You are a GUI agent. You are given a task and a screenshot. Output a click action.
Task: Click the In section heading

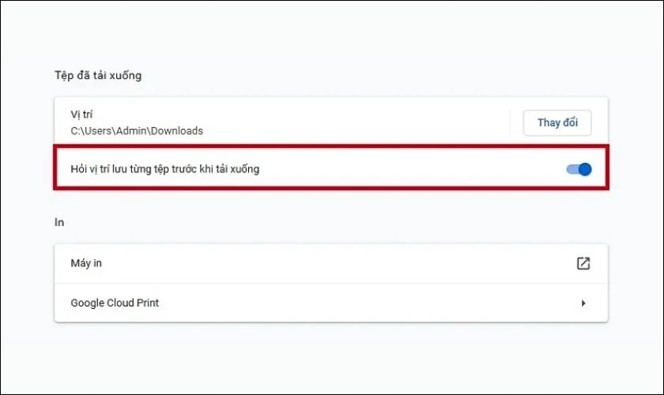pyautogui.click(x=59, y=222)
